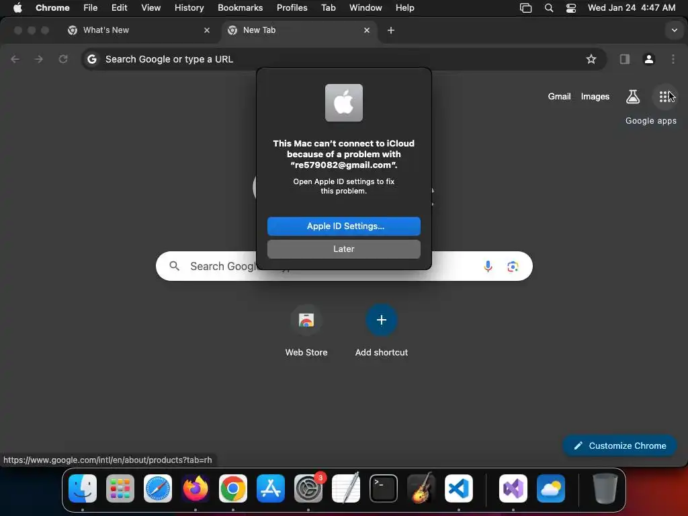Viewport: 688px width, 516px height.
Task: Click the Add shortcut plus icon
Action: point(382,320)
